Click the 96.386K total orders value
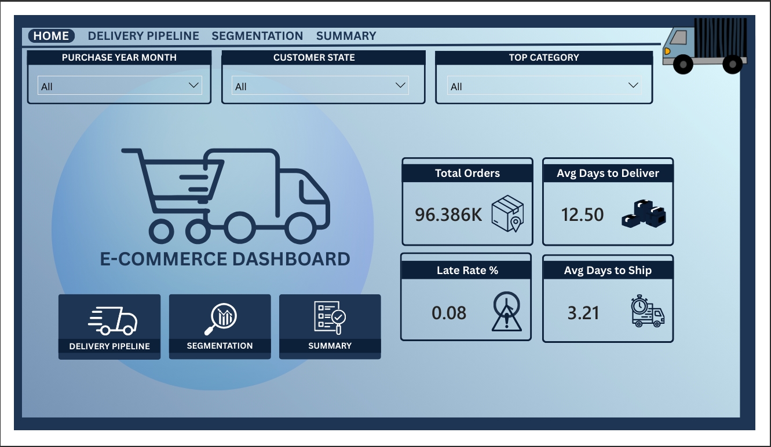This screenshot has width=771, height=447. coord(449,215)
